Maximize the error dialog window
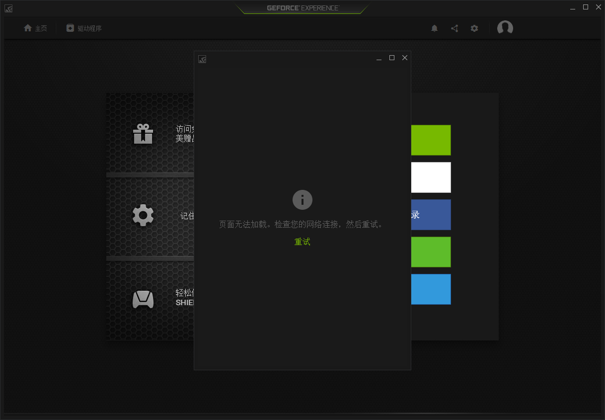Viewport: 605px width, 420px height. (392, 58)
